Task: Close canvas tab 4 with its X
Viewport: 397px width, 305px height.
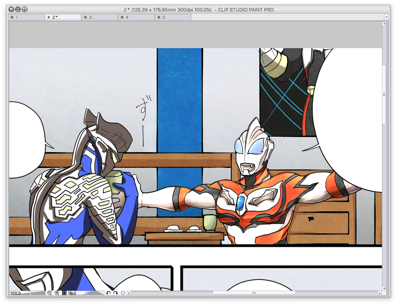Action: [x=122, y=17]
